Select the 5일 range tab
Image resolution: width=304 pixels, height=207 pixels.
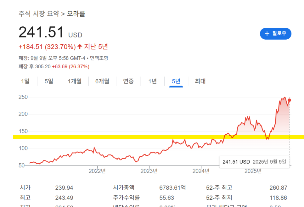pos(49,81)
